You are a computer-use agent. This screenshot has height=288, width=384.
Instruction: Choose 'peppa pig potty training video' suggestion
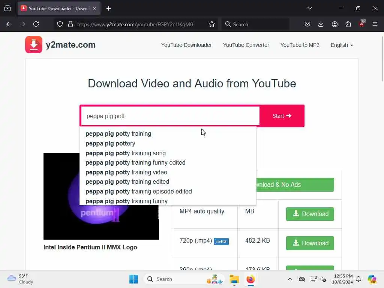pos(168,172)
